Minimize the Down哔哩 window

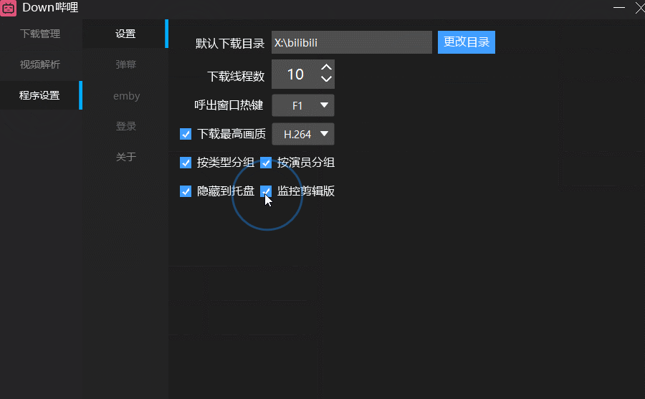click(619, 7)
